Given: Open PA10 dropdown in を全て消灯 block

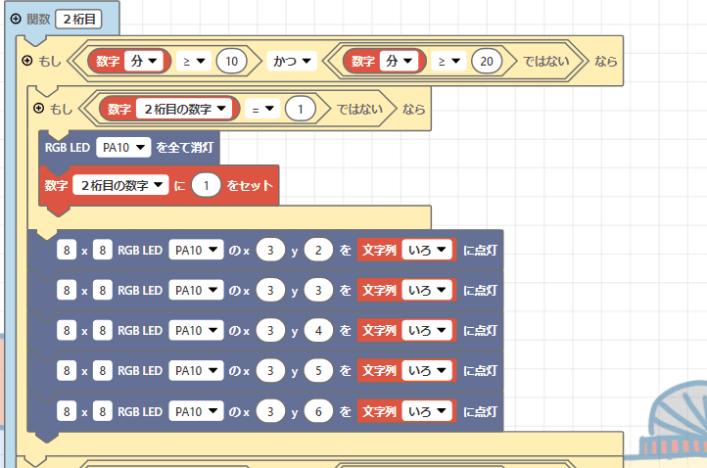Looking at the screenshot, I should coord(123,148).
